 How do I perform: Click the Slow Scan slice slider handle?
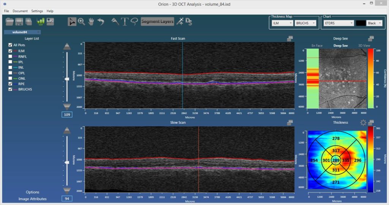point(67,162)
